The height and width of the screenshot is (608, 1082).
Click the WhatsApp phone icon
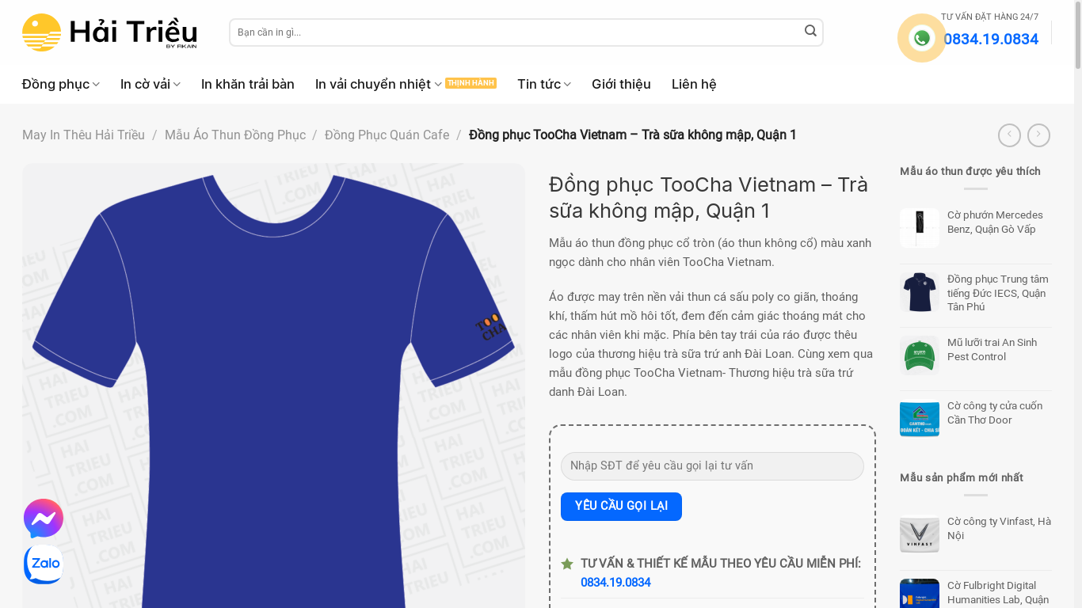click(921, 38)
